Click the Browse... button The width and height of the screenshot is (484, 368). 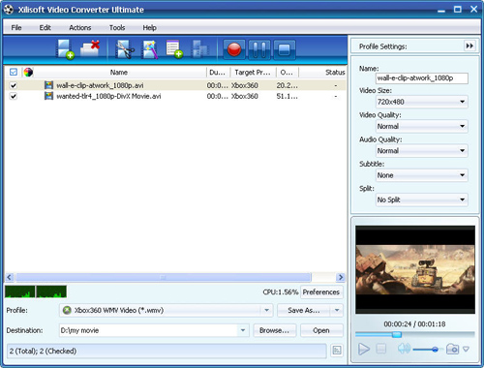point(274,330)
